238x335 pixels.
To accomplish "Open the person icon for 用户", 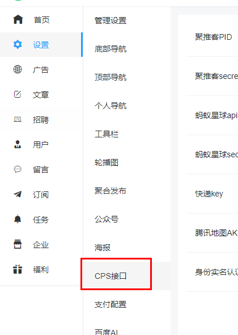I will 18,144.
